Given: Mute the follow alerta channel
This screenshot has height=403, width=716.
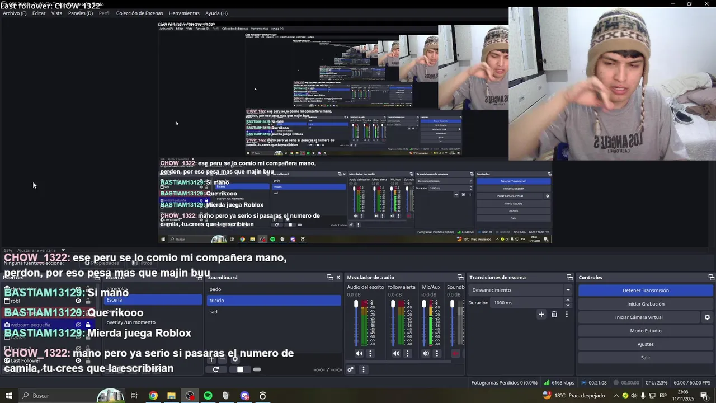Looking at the screenshot, I should [x=397, y=353].
